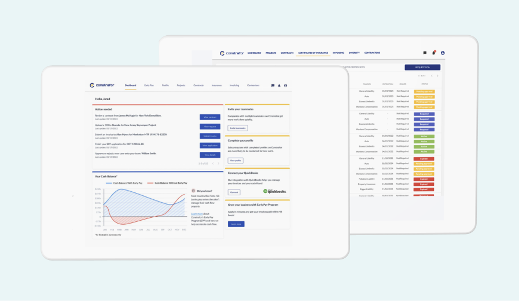The image size is (519, 301).
Task: Open Projects tab in front window
Action: click(181, 86)
